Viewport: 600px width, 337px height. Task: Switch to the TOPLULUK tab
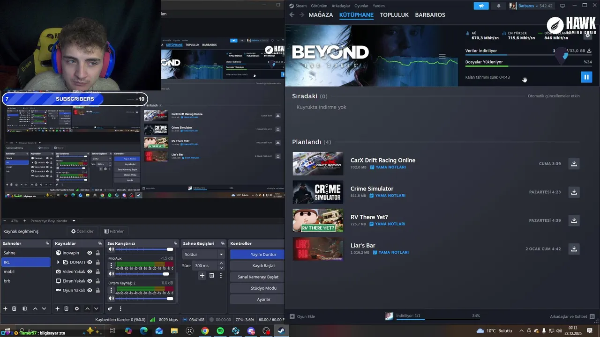coord(394,15)
